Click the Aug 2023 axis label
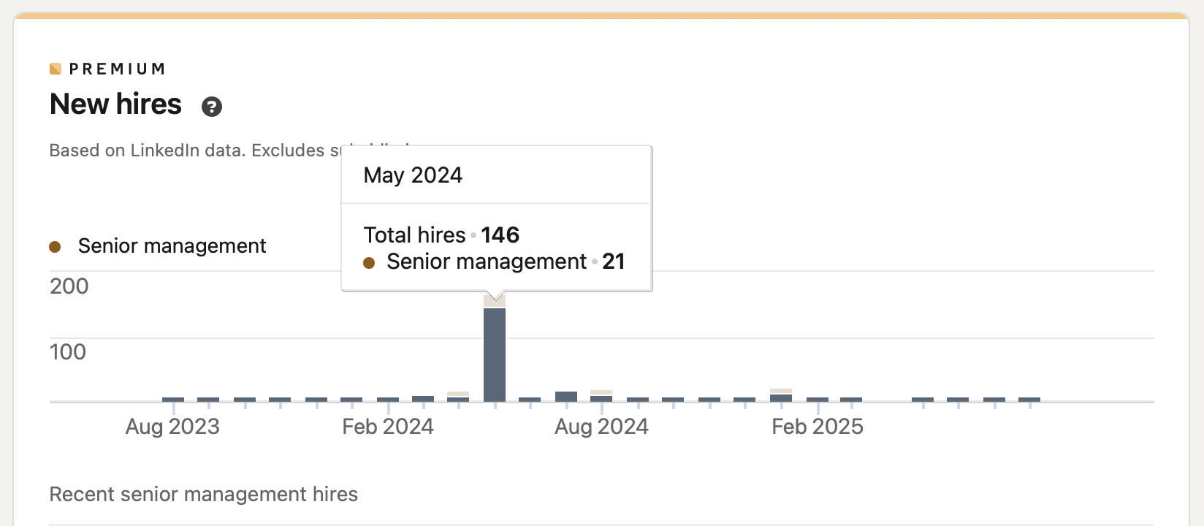1204x526 pixels. 172,427
